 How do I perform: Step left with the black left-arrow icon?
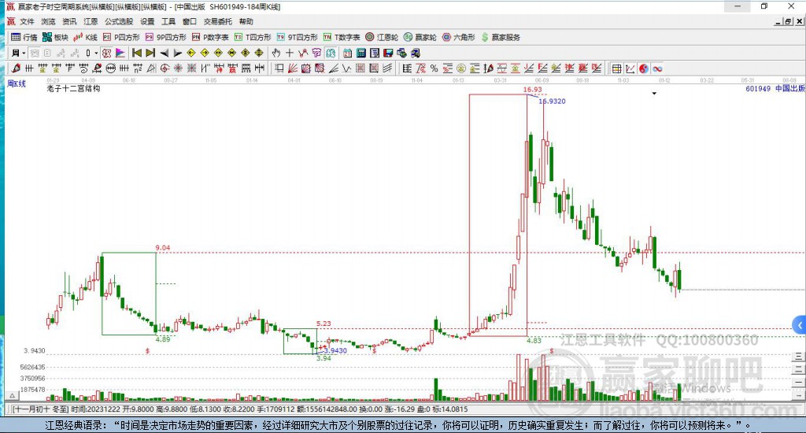pos(164,53)
